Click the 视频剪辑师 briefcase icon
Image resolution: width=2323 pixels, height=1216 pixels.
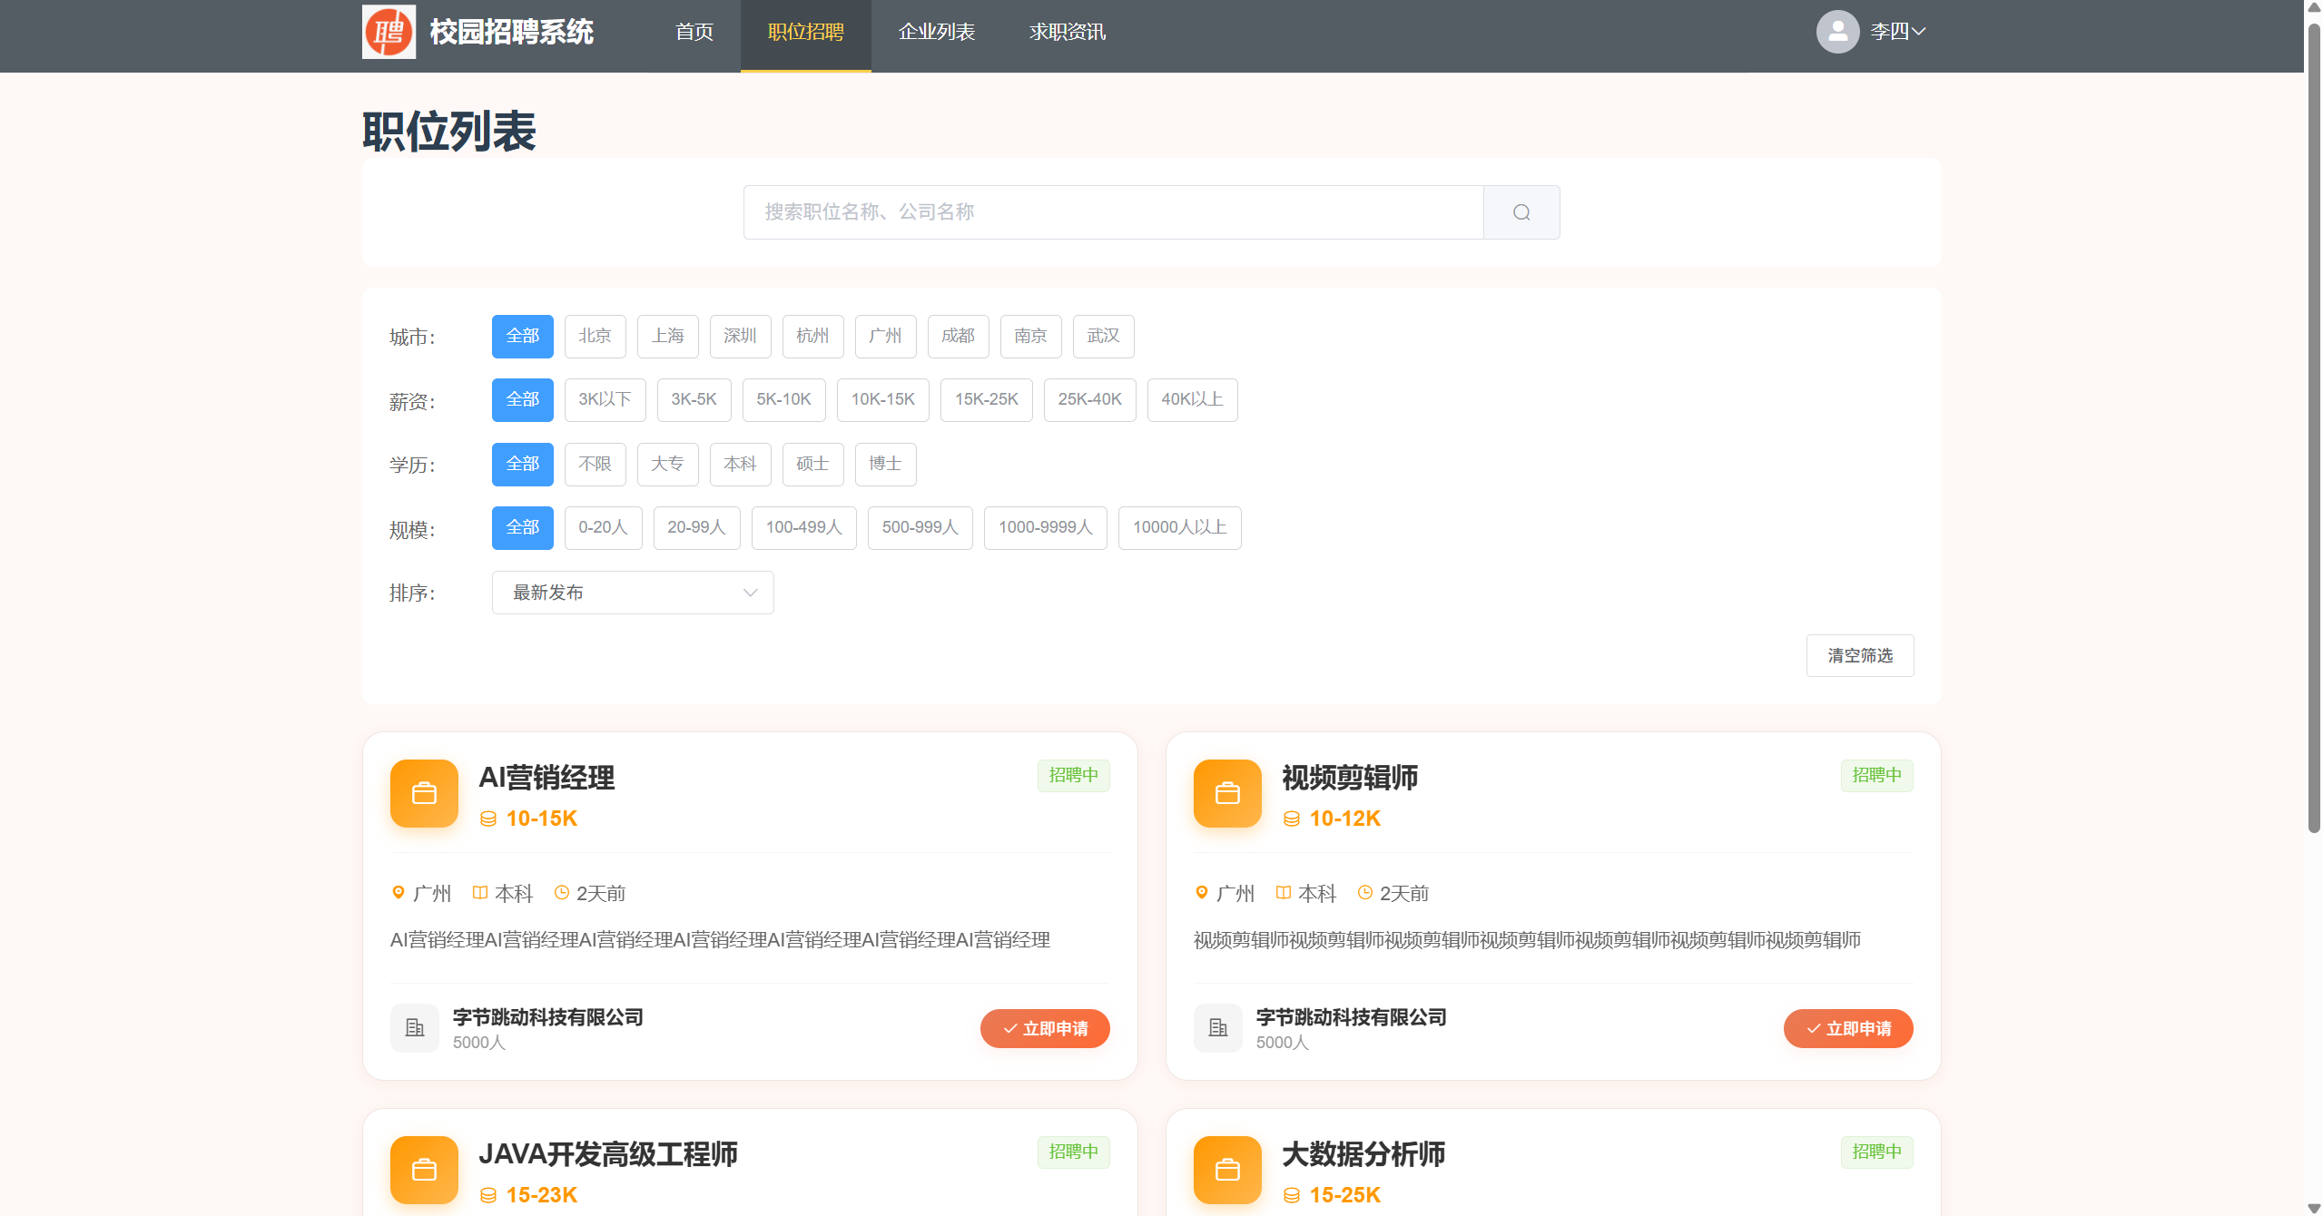coord(1227,793)
